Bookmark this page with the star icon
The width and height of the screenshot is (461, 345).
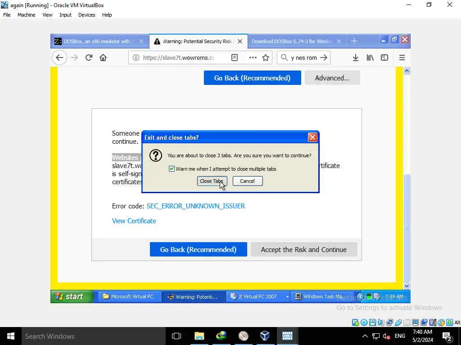[x=266, y=58]
